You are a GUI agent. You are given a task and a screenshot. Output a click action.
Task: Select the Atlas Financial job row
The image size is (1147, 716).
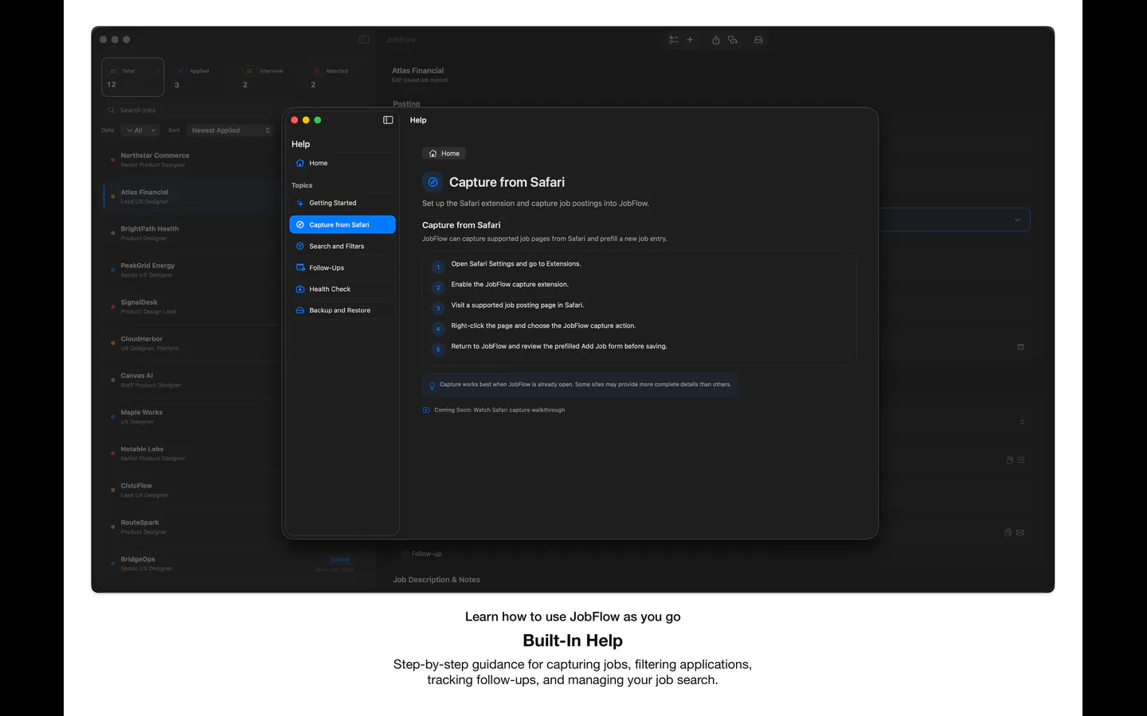191,197
